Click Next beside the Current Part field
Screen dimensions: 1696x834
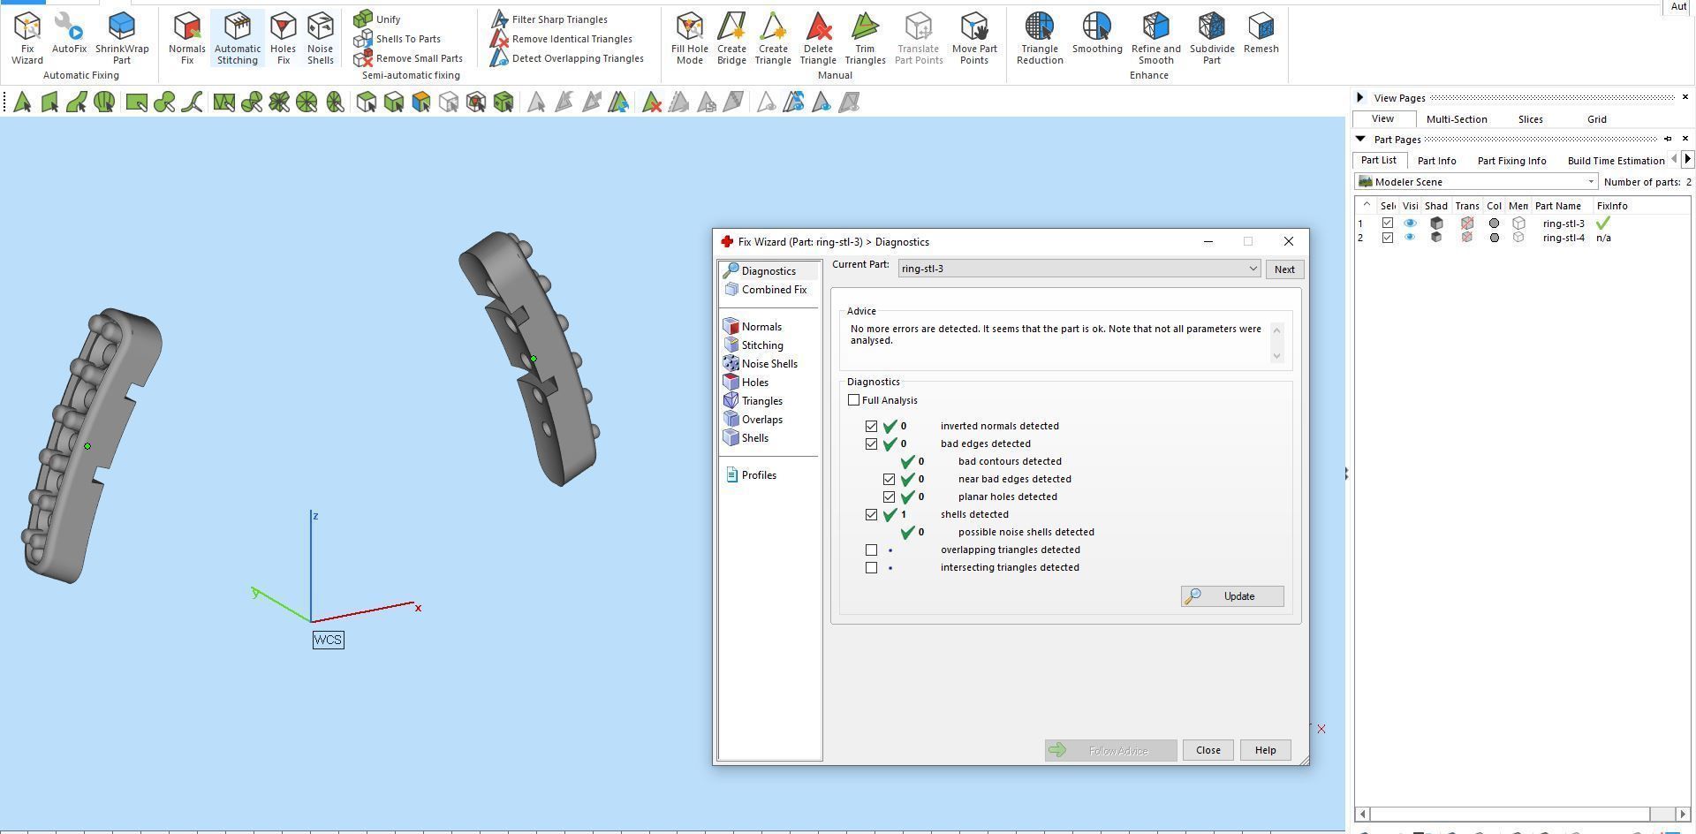(1284, 269)
